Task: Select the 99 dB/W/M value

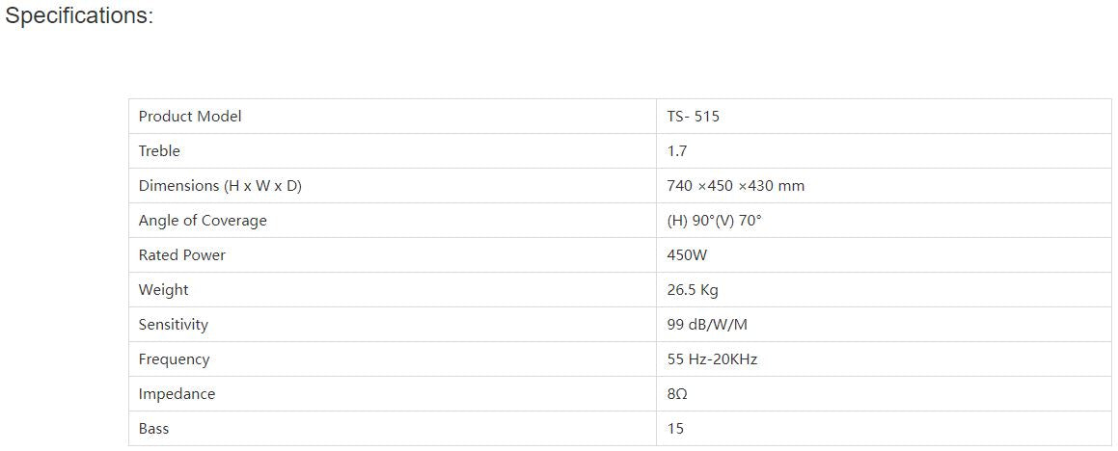Action: tap(707, 325)
